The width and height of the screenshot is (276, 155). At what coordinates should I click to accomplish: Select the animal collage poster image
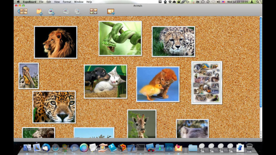[x=207, y=83]
